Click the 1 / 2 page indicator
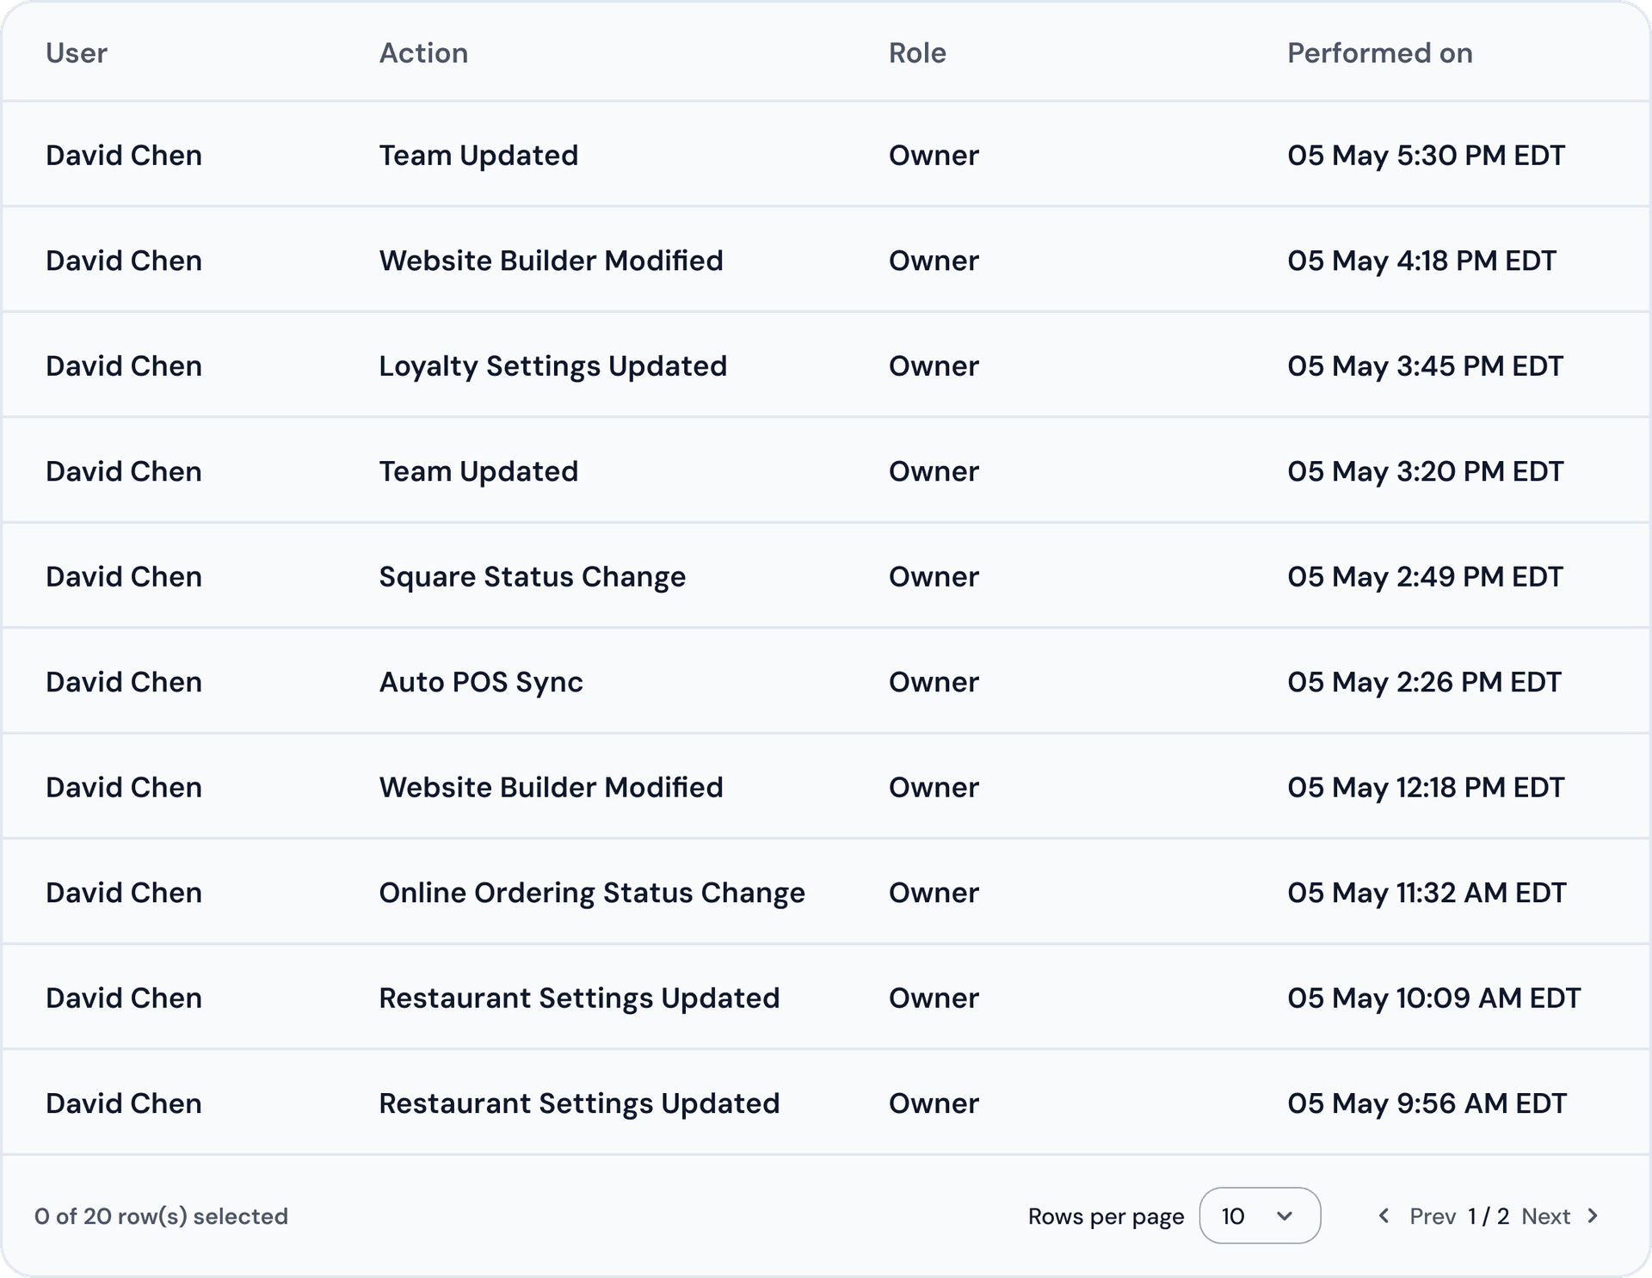 click(1489, 1216)
